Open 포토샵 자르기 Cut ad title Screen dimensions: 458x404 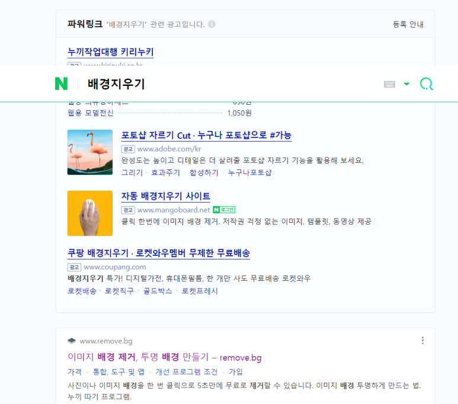(206, 135)
